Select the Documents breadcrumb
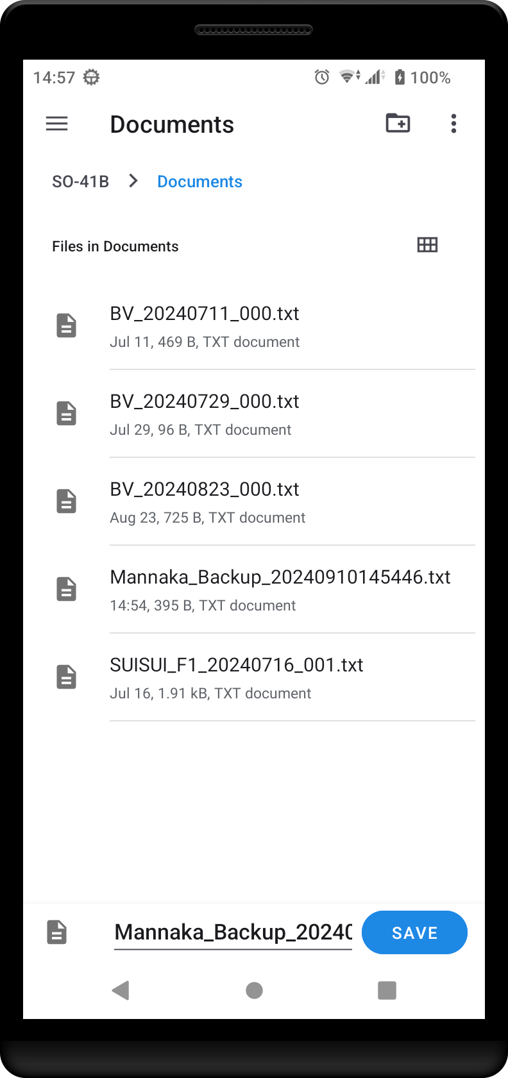 pos(199,182)
